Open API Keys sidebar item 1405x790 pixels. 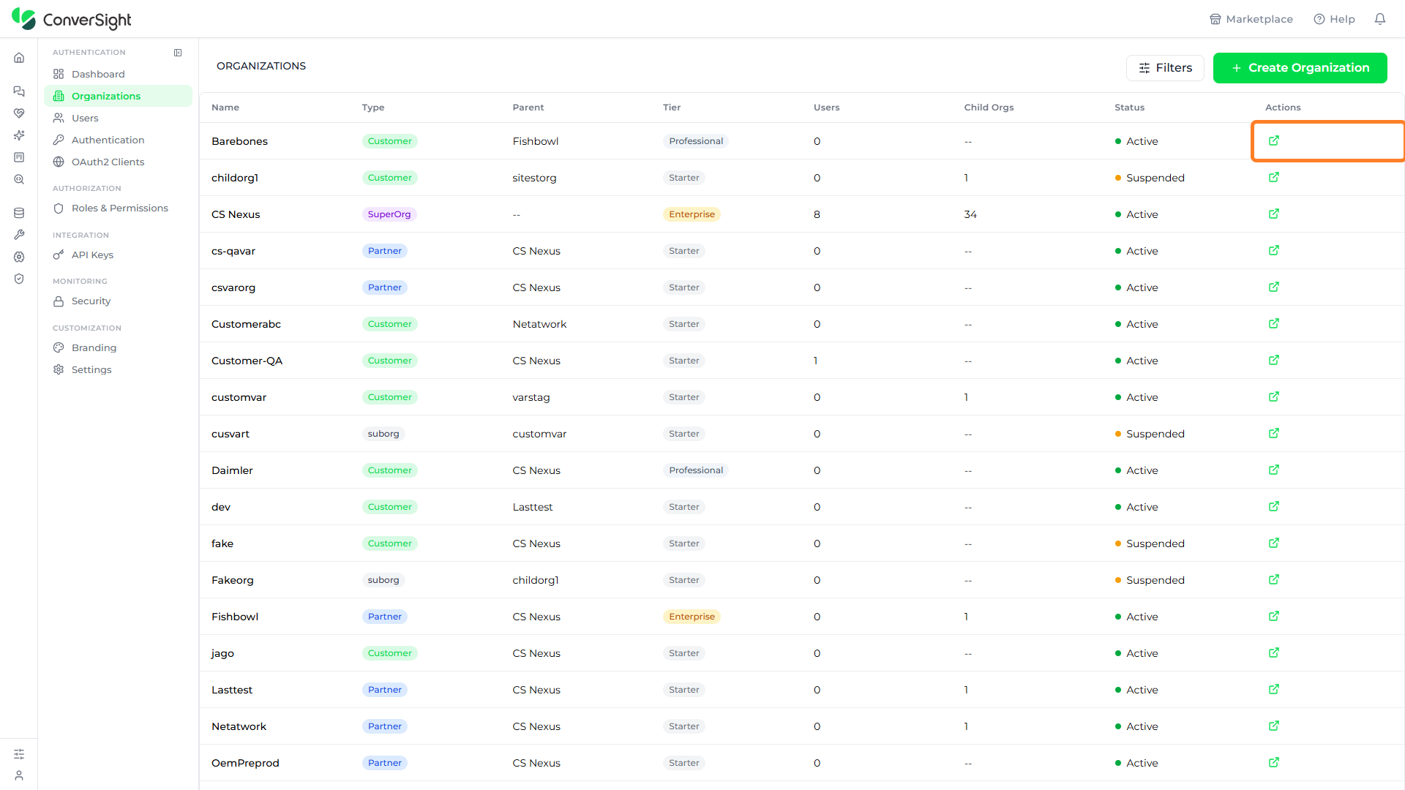pos(118,255)
